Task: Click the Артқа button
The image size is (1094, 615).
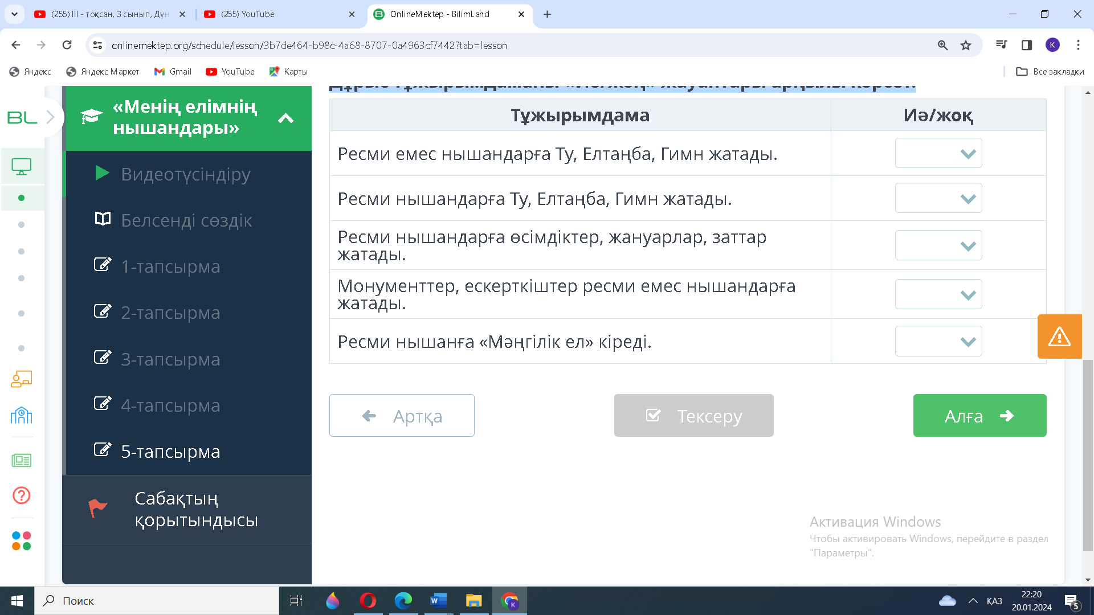Action: tap(402, 416)
